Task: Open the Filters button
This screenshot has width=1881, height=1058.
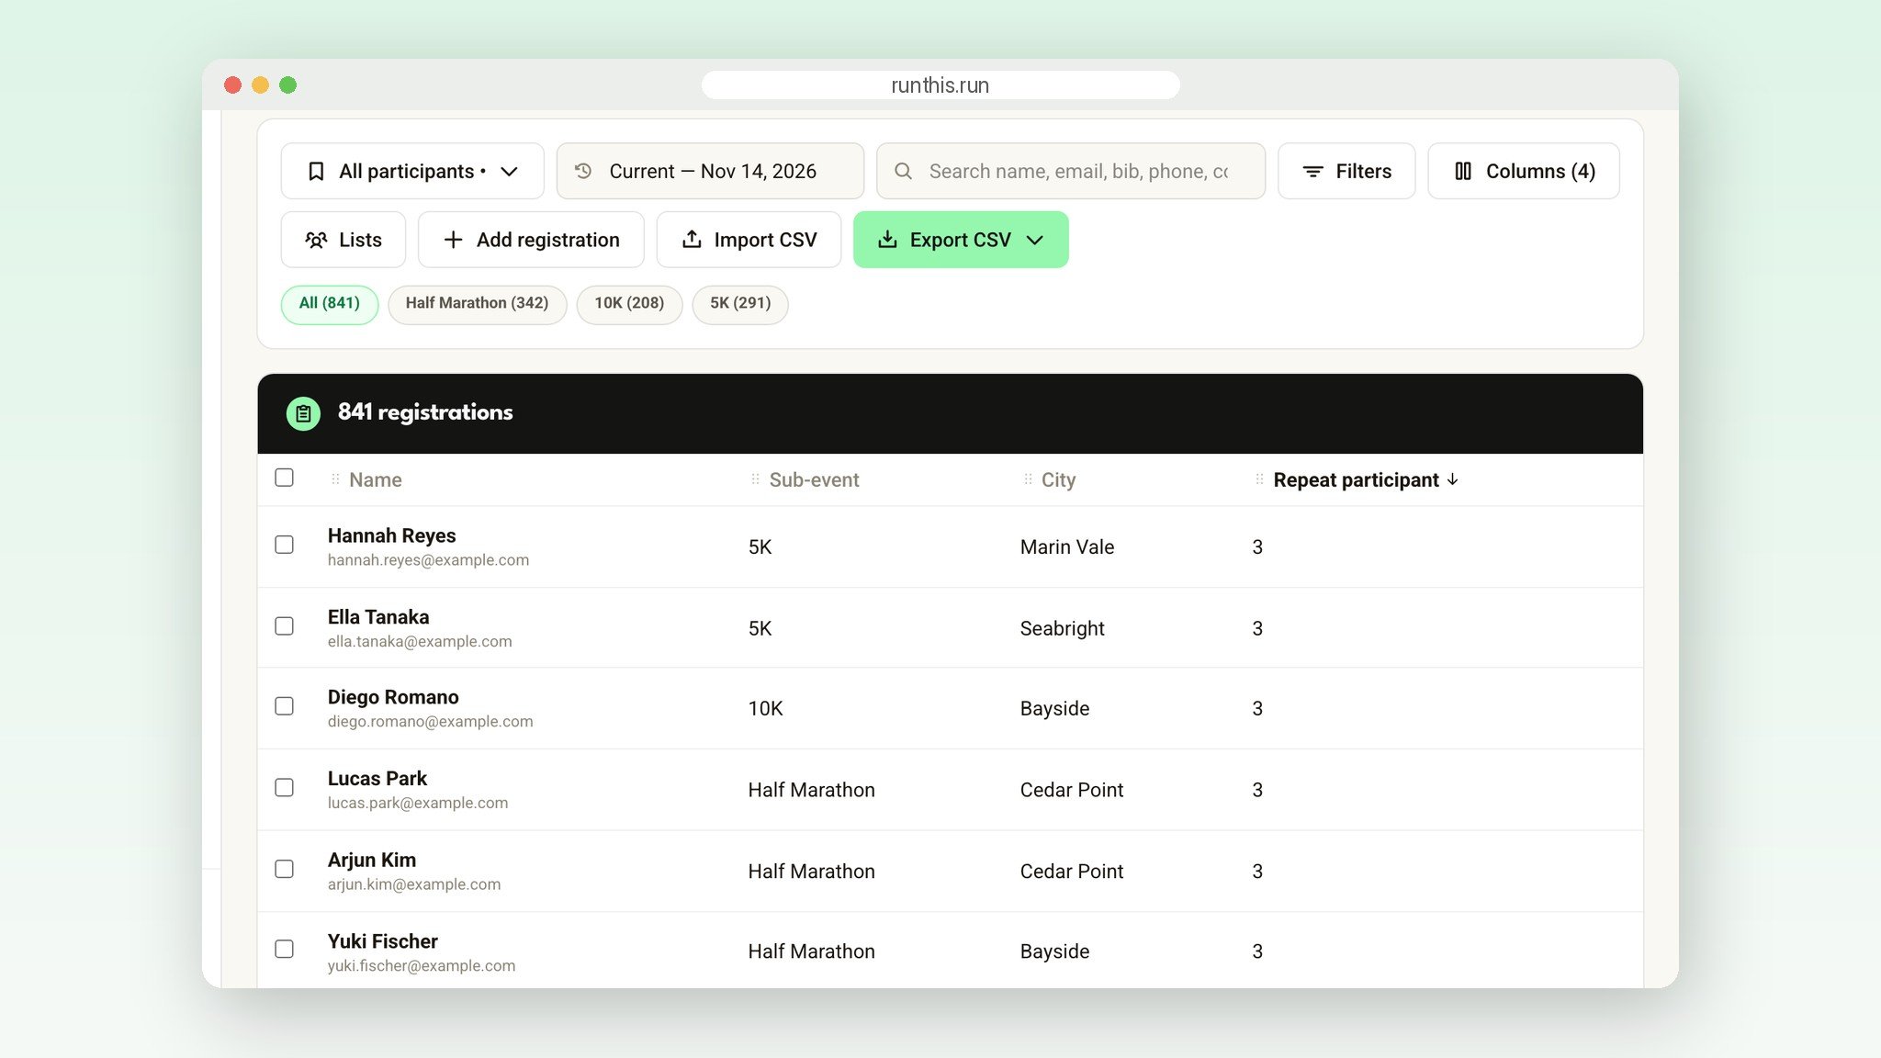Action: pyautogui.click(x=1346, y=171)
